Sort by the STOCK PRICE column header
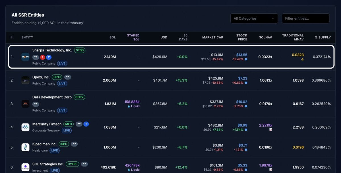This screenshot has width=341, height=173. [242, 38]
